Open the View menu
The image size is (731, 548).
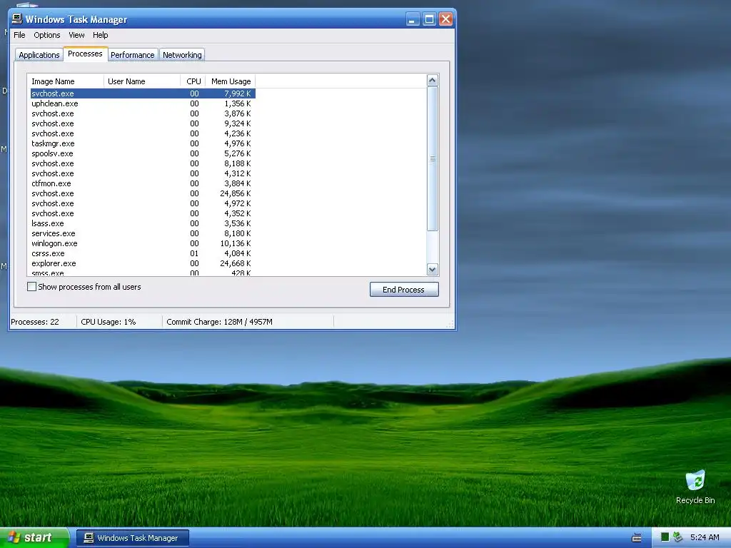click(76, 35)
